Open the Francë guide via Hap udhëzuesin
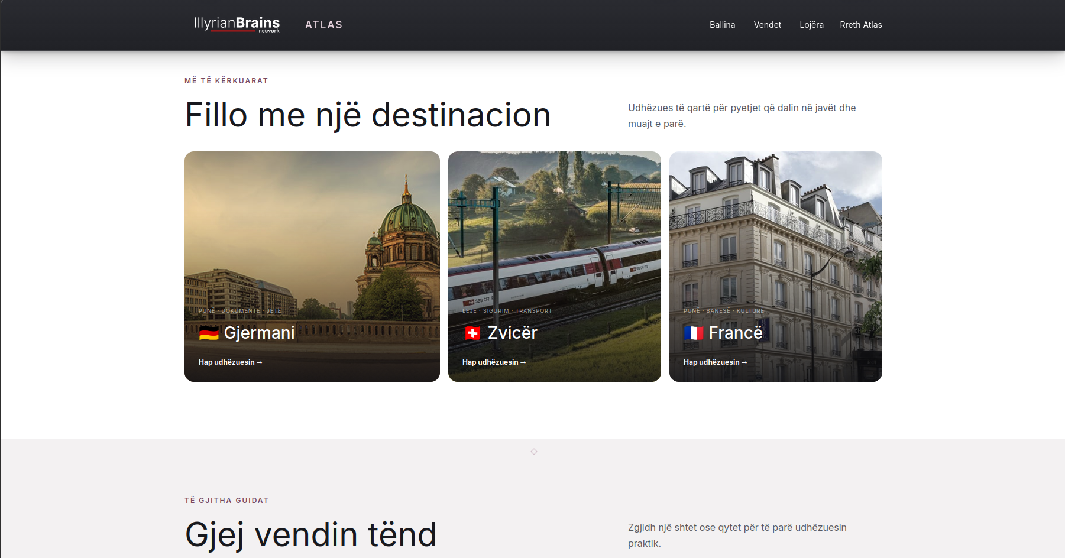Image resolution: width=1065 pixels, height=558 pixels. click(x=716, y=362)
